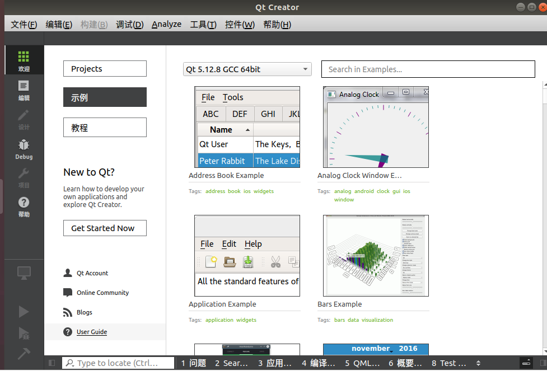Image resolution: width=547 pixels, height=371 pixels.
Task: Open the kit selector monitor icon
Action: coord(24,273)
